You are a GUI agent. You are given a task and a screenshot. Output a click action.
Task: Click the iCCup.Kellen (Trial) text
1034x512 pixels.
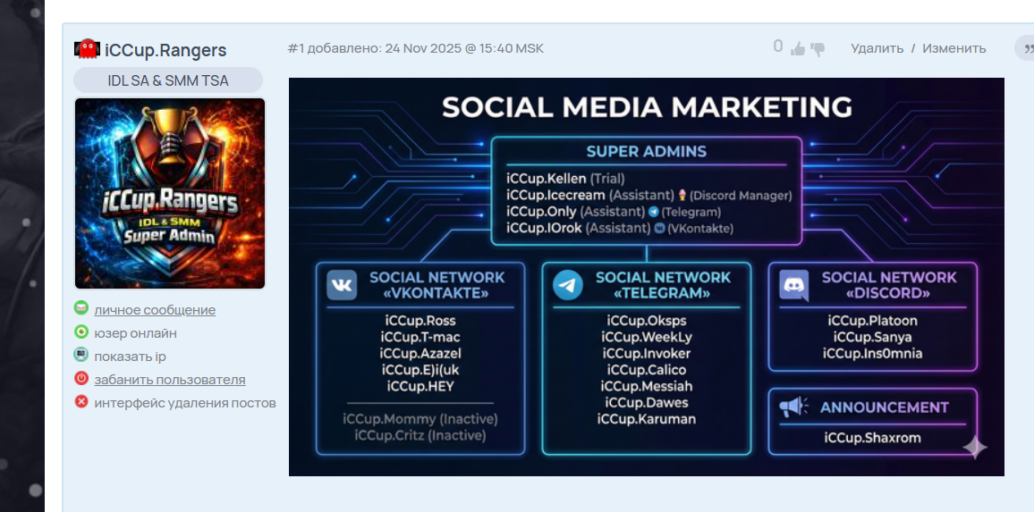[565, 178]
